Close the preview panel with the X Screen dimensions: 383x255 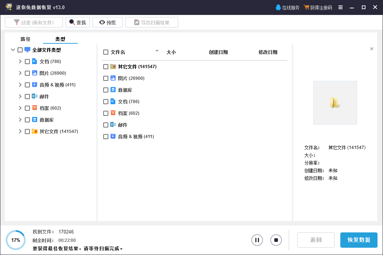coord(372,49)
